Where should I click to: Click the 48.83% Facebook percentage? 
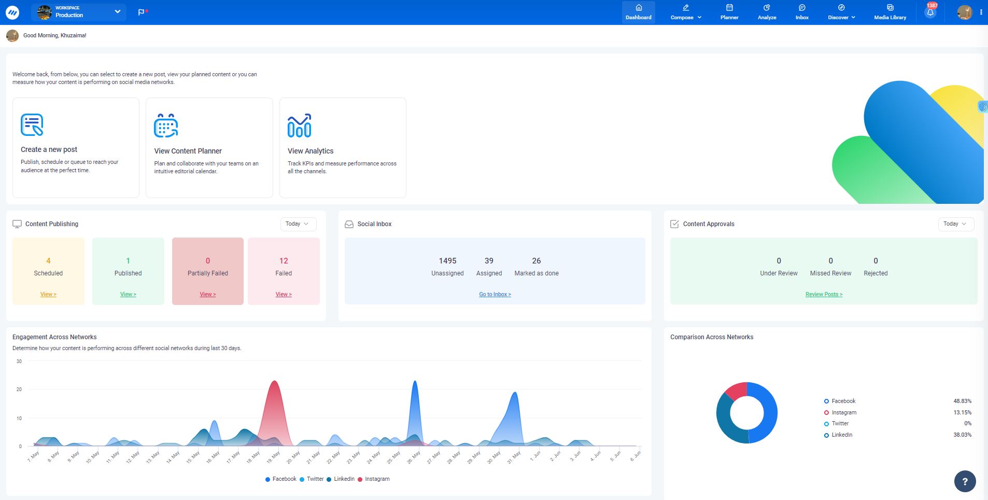(962, 401)
